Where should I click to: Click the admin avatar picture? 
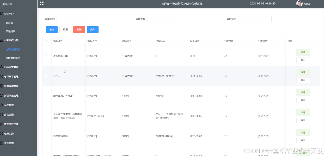click(299, 3)
